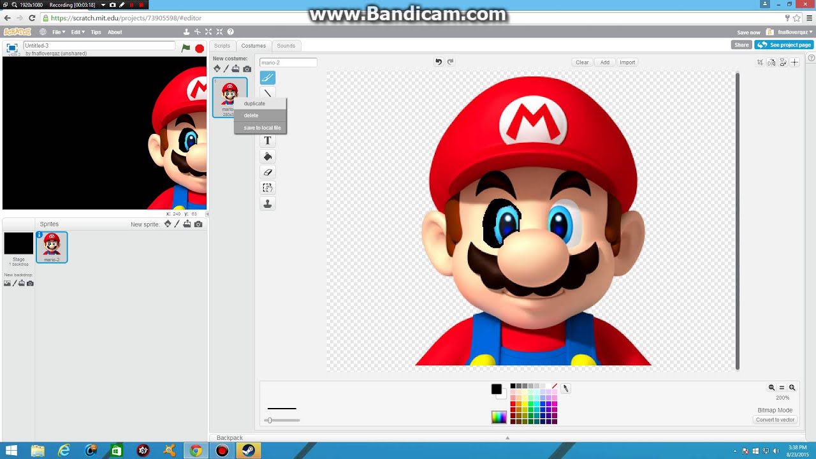Open See project page
Image resolution: width=816 pixels, height=459 pixels.
tap(784, 45)
